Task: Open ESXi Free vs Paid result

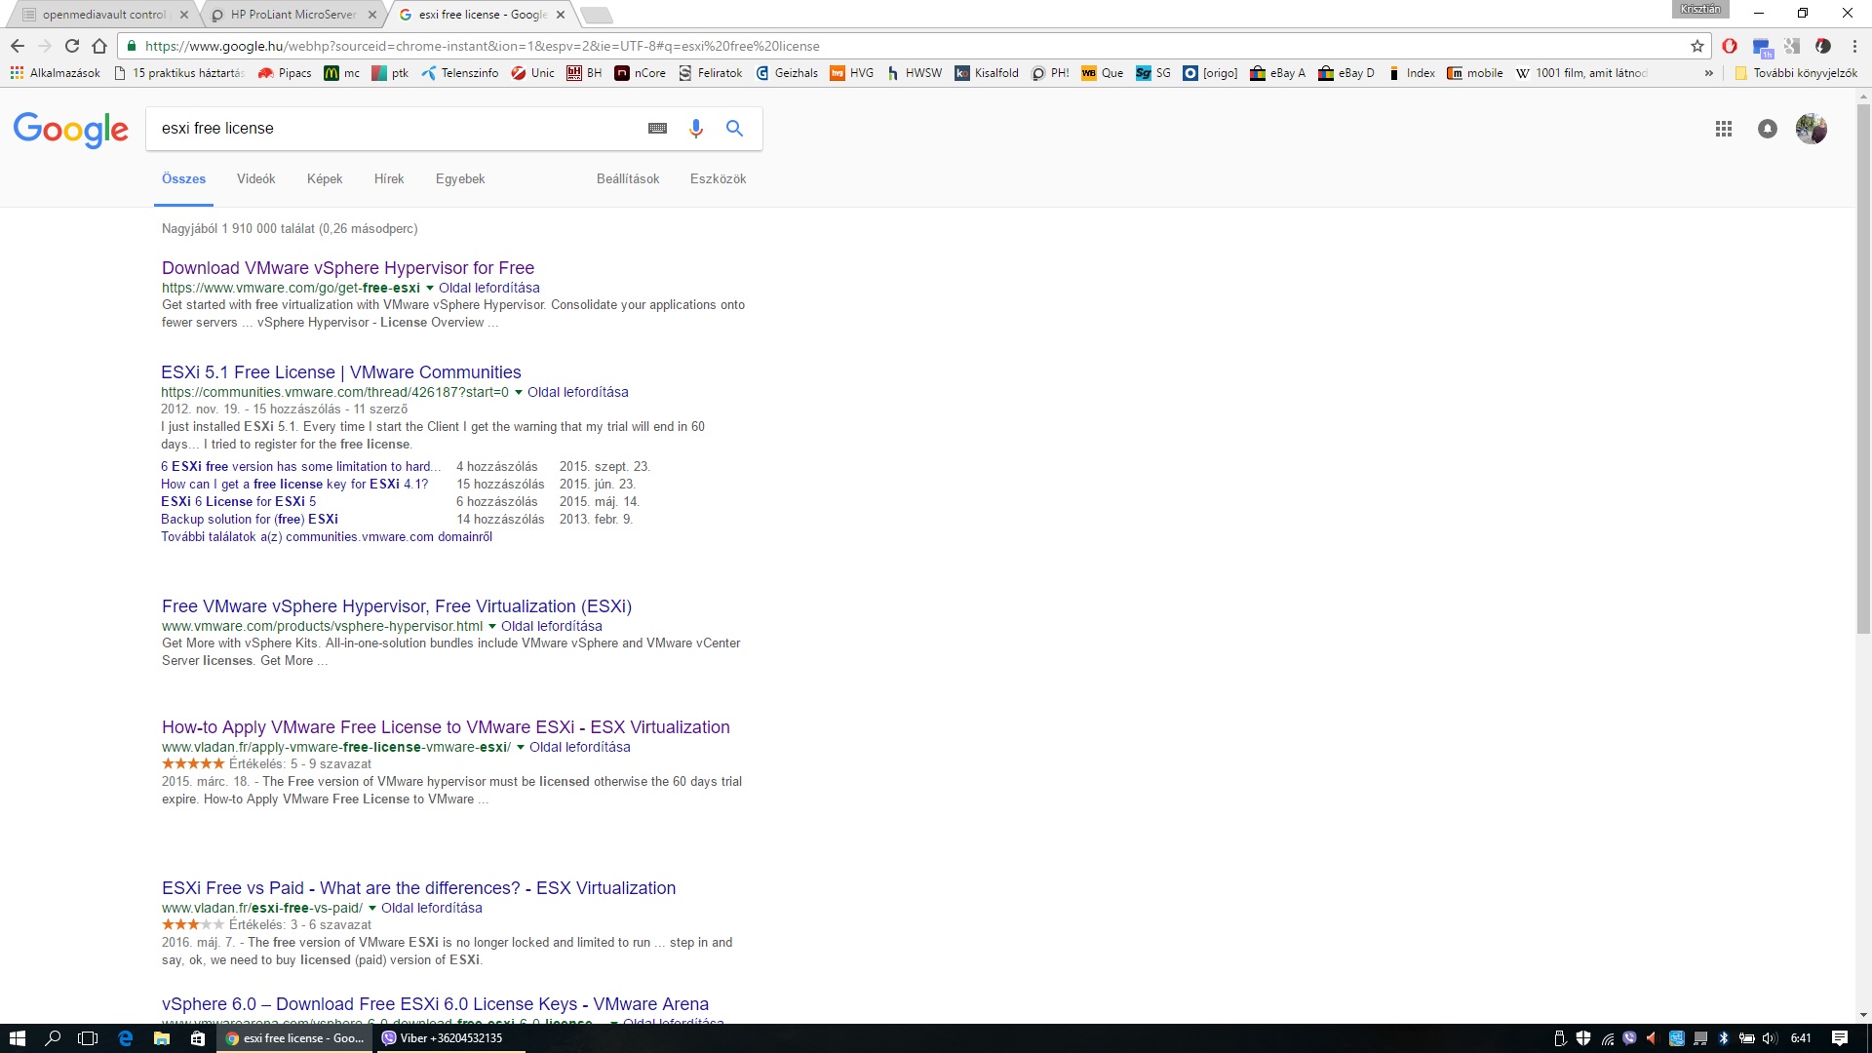Action: coord(419,888)
